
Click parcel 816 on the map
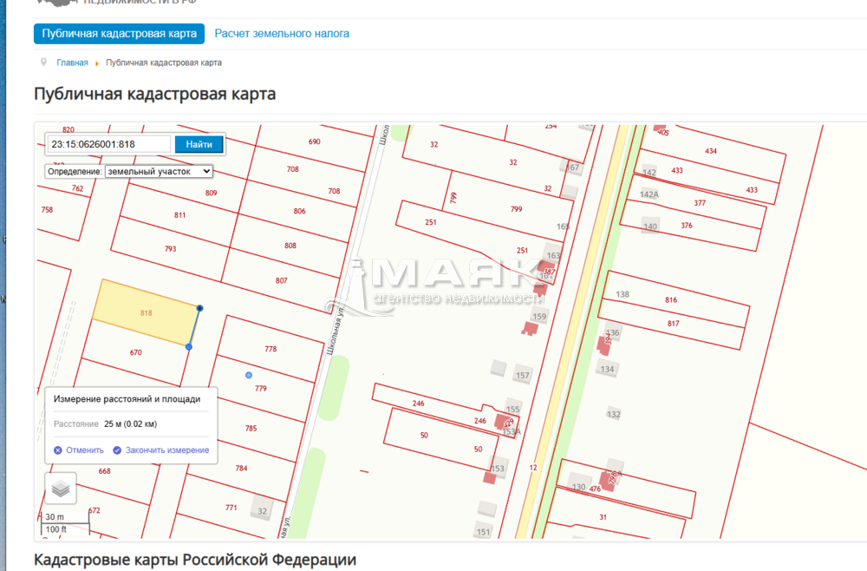pyautogui.click(x=671, y=300)
